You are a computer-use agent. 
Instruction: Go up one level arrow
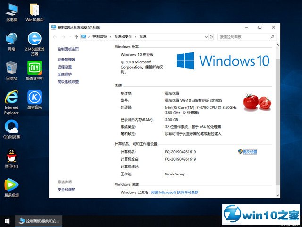click(76, 37)
